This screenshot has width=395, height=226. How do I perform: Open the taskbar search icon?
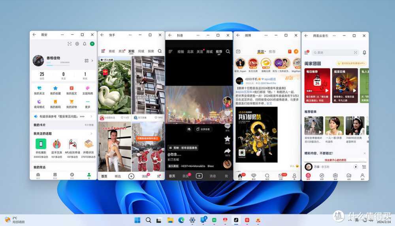tap(149, 220)
